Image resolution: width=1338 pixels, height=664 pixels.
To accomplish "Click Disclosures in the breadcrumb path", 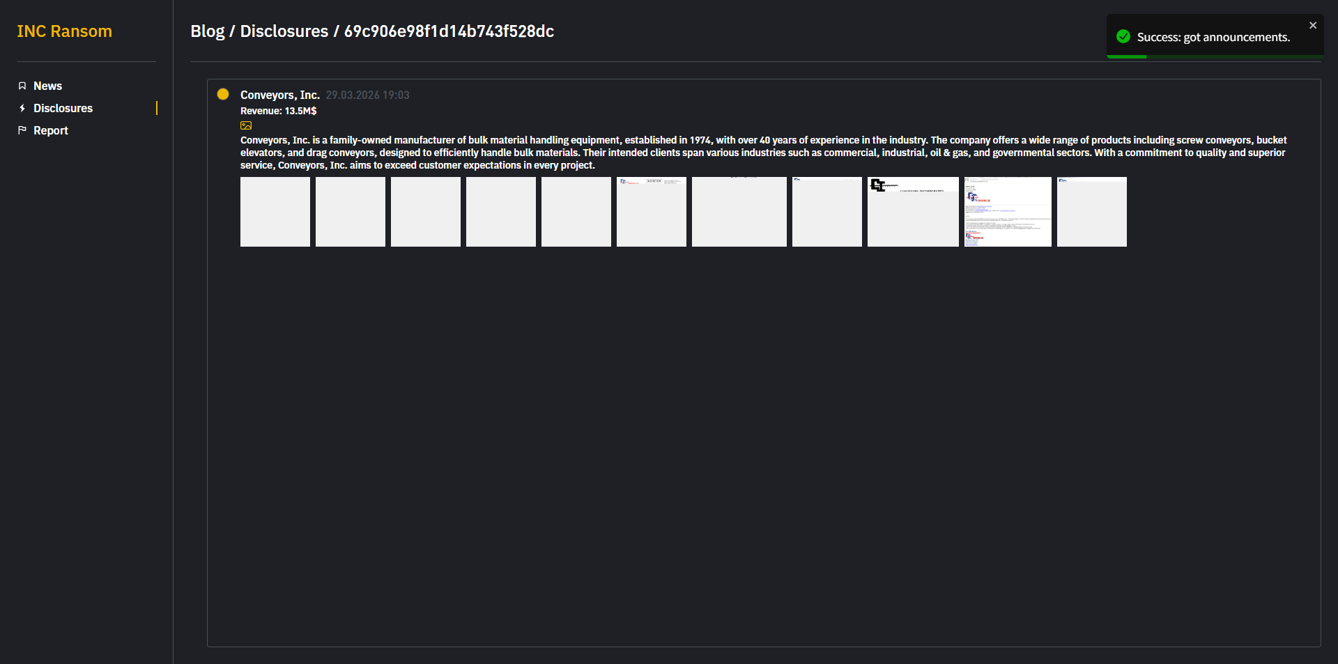I will pyautogui.click(x=284, y=31).
